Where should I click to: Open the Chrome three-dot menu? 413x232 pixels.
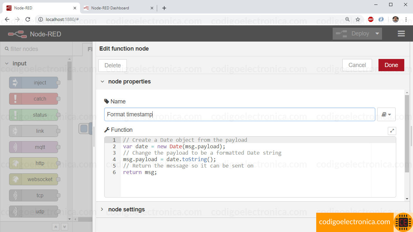pos(406,19)
